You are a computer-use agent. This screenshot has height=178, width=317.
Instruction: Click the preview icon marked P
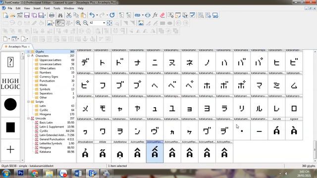(171, 15)
